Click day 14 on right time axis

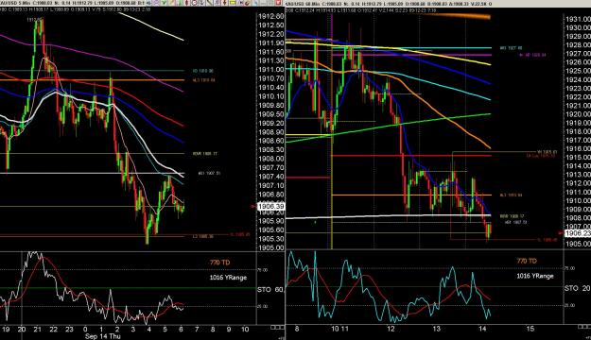482,329
